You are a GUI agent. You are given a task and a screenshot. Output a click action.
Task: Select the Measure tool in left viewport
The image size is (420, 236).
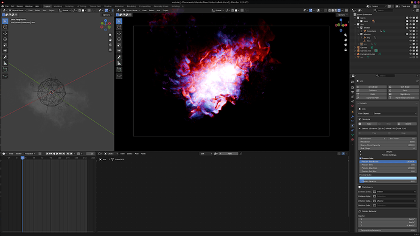5,63
